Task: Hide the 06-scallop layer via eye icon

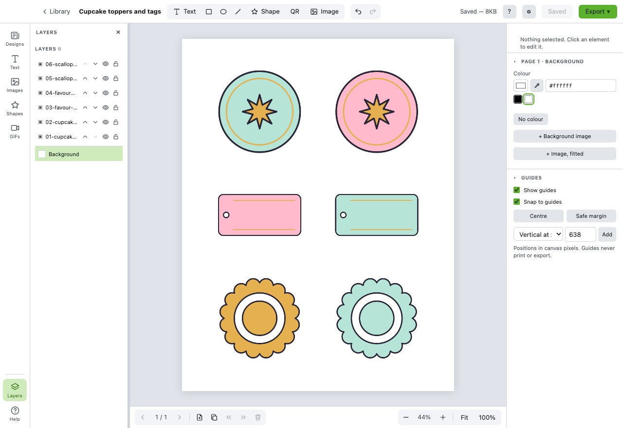Action: coord(106,64)
